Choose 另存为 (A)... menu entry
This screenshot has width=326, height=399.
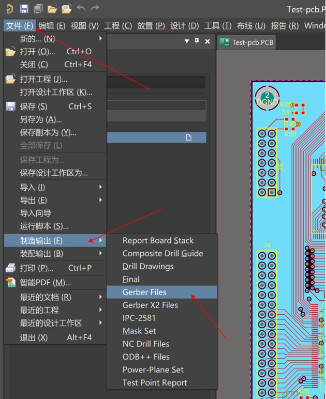point(55,119)
